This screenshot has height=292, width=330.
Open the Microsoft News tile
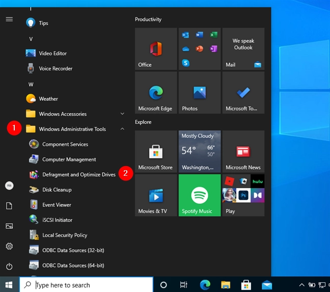point(243,151)
